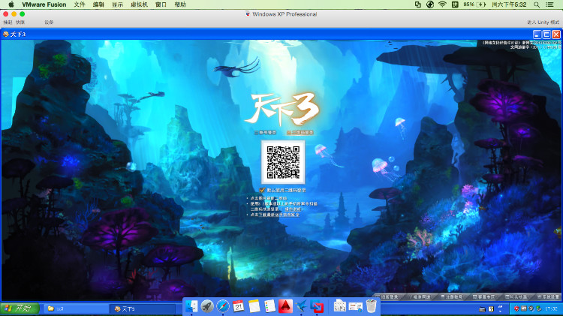The image size is (563, 316).
Task: Open yellow Notes app in Dock
Action: point(254,306)
